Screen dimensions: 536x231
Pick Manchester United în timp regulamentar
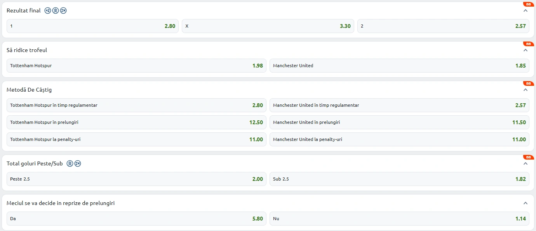coord(399,105)
